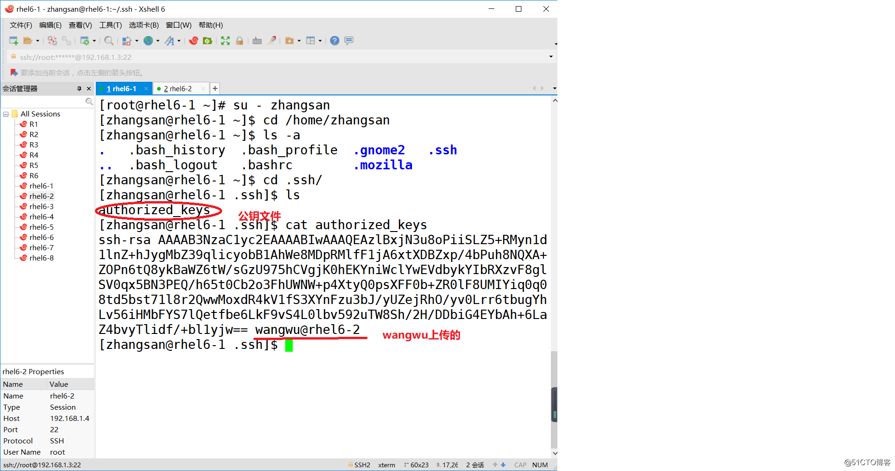Select session rhel6-1 in tree
895x471 pixels.
click(41, 186)
